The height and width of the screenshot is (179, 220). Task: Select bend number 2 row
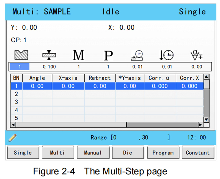pyautogui.click(x=107, y=94)
